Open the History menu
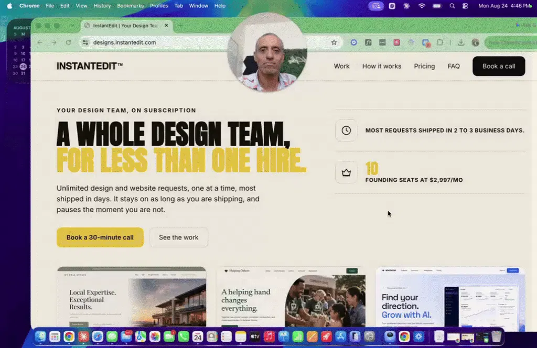Image resolution: width=537 pixels, height=348 pixels. [102, 6]
